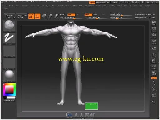Click the right-shelf Scale view icon
The width and height of the screenshot is (160, 120).
tap(154, 67)
